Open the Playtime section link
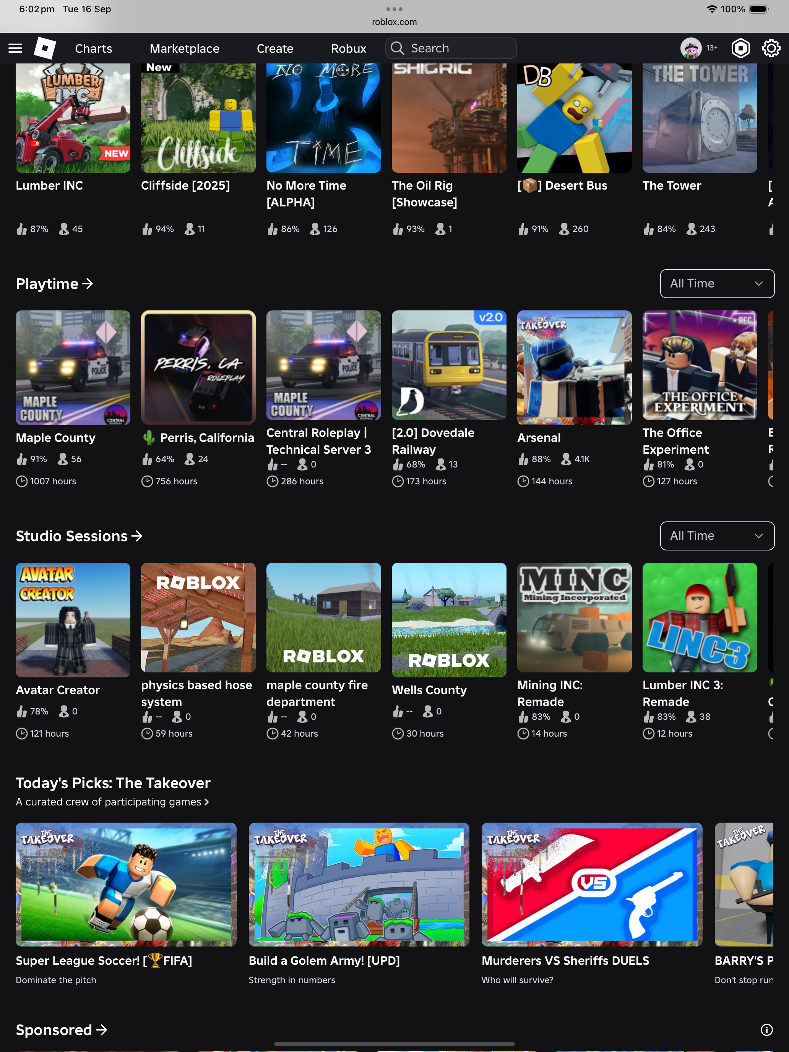789x1052 pixels. (54, 283)
